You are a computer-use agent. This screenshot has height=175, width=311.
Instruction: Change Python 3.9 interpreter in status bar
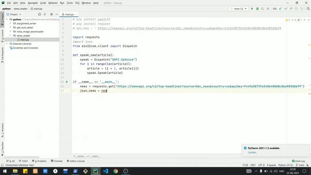click(x=285, y=165)
